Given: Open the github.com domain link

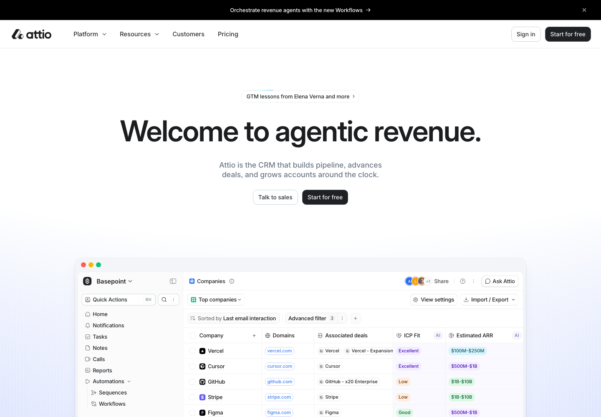Looking at the screenshot, I should (280, 382).
